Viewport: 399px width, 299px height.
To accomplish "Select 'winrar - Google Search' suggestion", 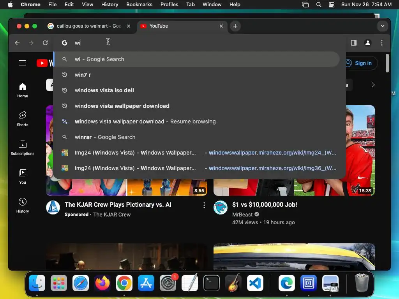I will pos(196,137).
